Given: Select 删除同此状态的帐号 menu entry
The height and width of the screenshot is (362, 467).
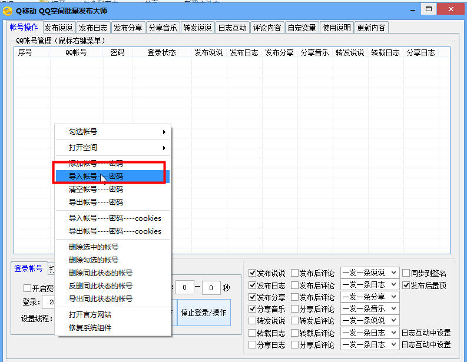Looking at the screenshot, I should click(113, 273).
